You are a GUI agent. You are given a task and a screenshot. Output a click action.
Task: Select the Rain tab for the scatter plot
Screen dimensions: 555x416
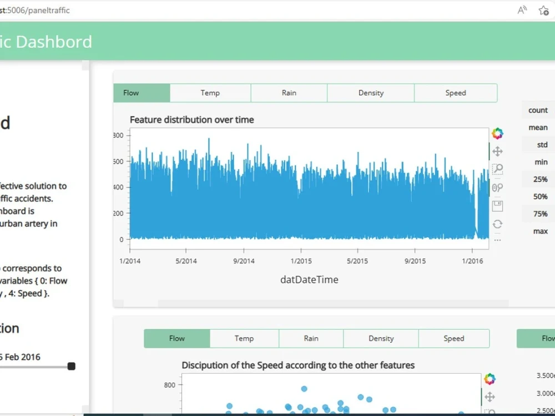pos(311,338)
